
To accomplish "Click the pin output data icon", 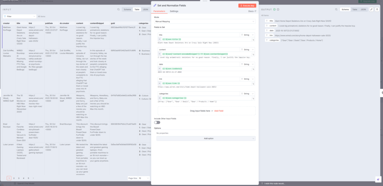I will point(377,9).
